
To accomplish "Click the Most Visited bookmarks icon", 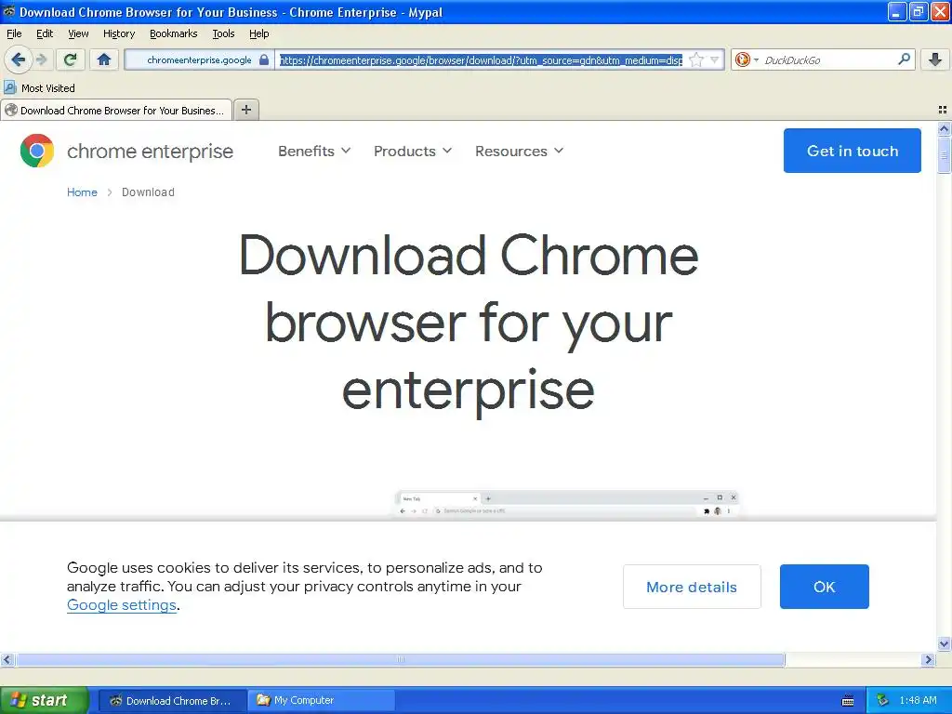I will [9, 87].
